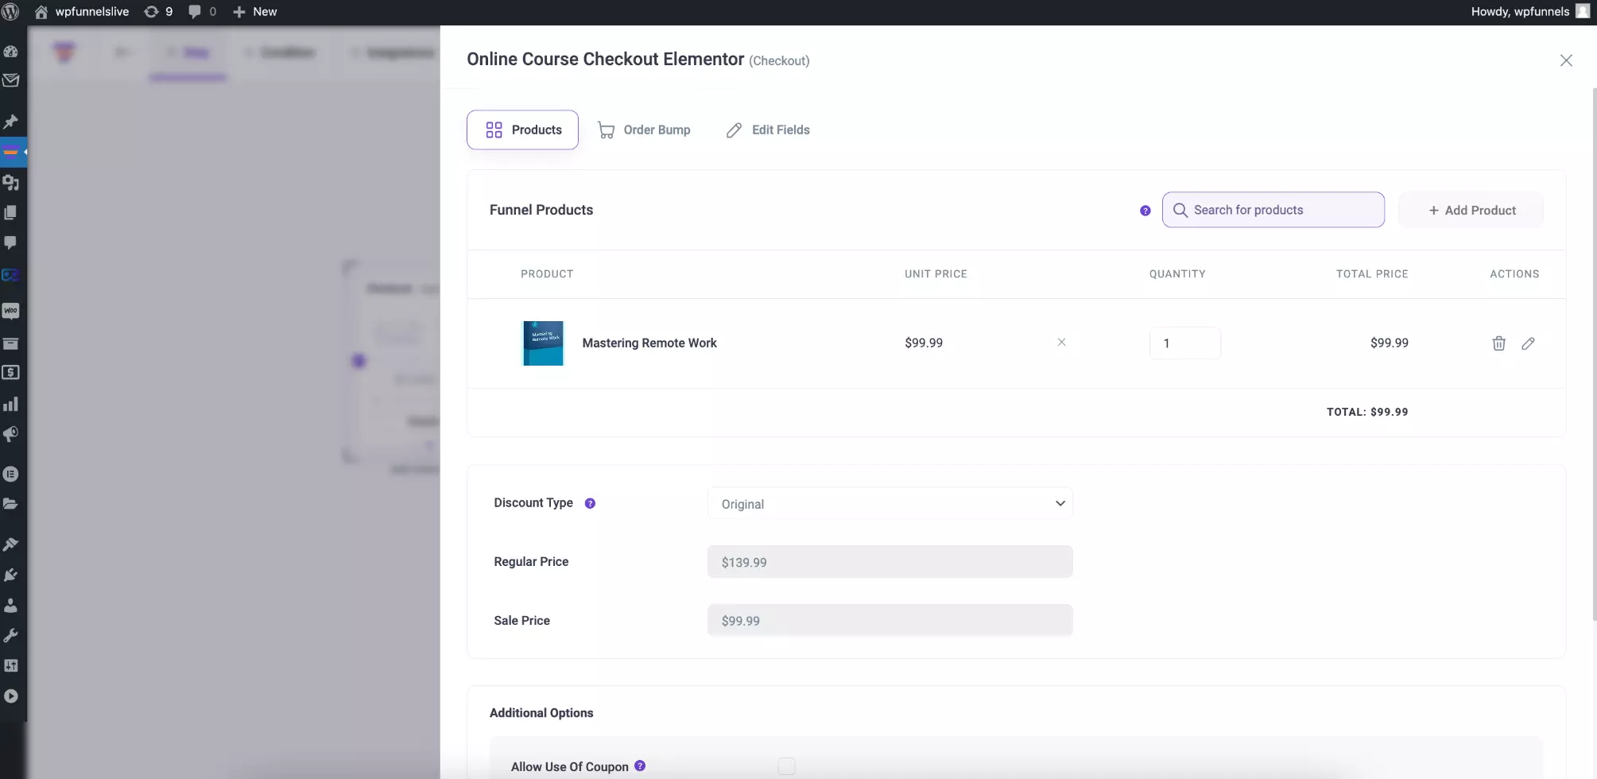
Task: Open Appearance paintbrush sidebar icon
Action: pyautogui.click(x=11, y=545)
